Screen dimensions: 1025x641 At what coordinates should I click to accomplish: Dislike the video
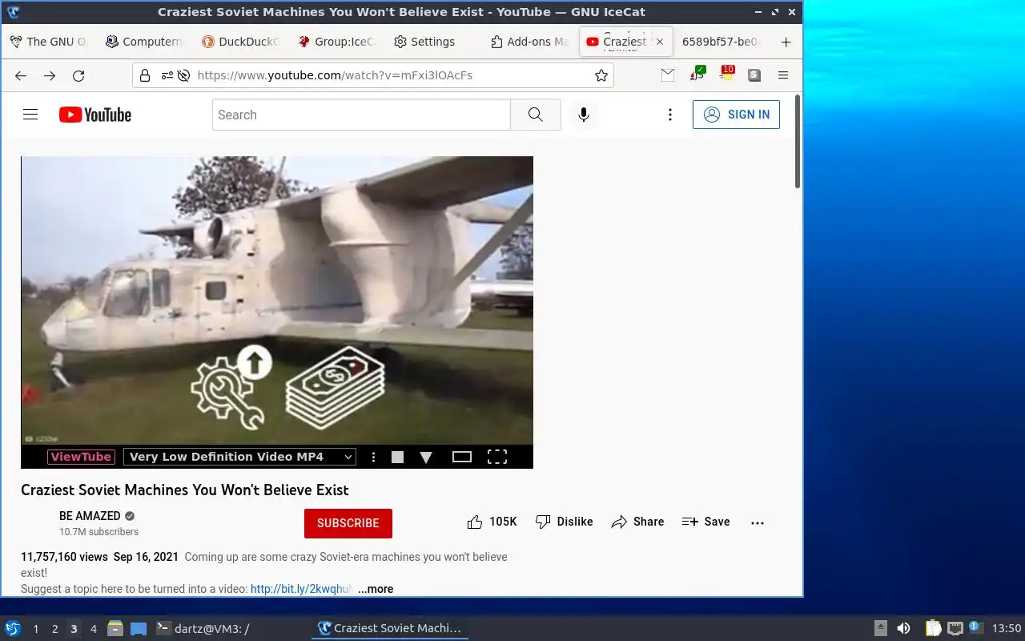pos(564,522)
